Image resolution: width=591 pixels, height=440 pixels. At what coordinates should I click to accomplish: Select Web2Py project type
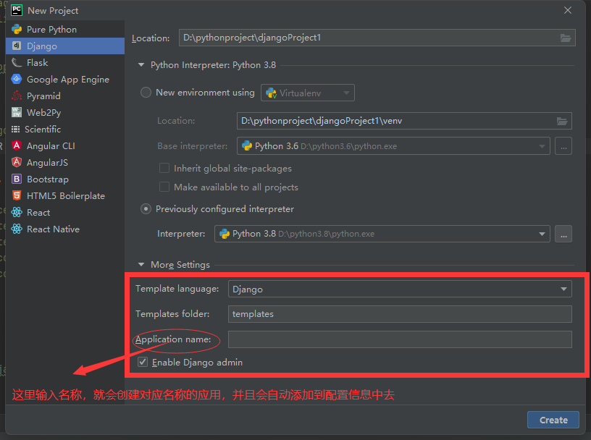point(65,112)
